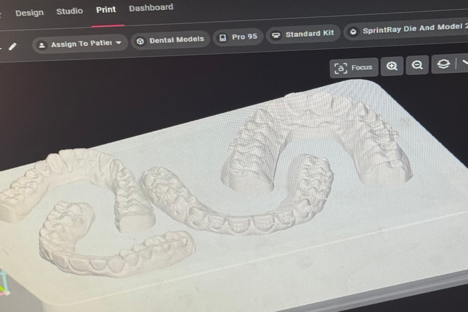Open the Design tab
468x312 pixels.
tap(29, 13)
